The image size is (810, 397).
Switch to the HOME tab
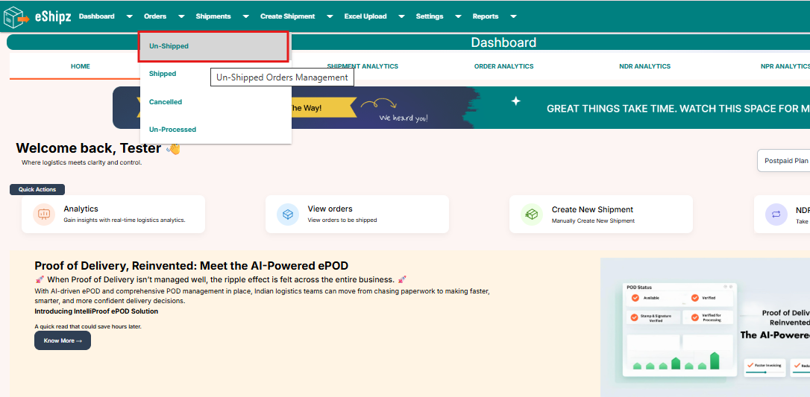(x=80, y=66)
